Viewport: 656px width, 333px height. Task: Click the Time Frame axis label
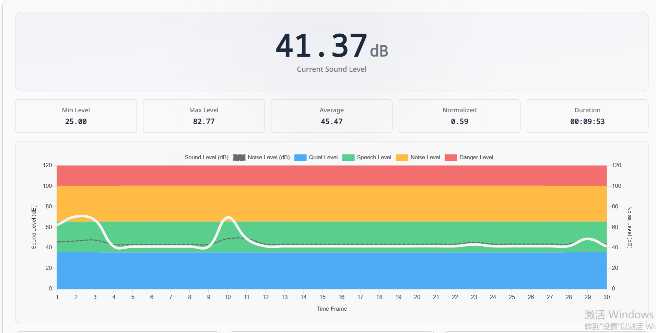point(331,309)
